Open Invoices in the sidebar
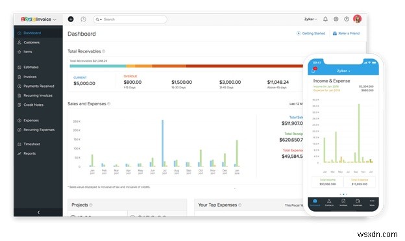Viewport: 405px width, 241px height. [x=38, y=77]
